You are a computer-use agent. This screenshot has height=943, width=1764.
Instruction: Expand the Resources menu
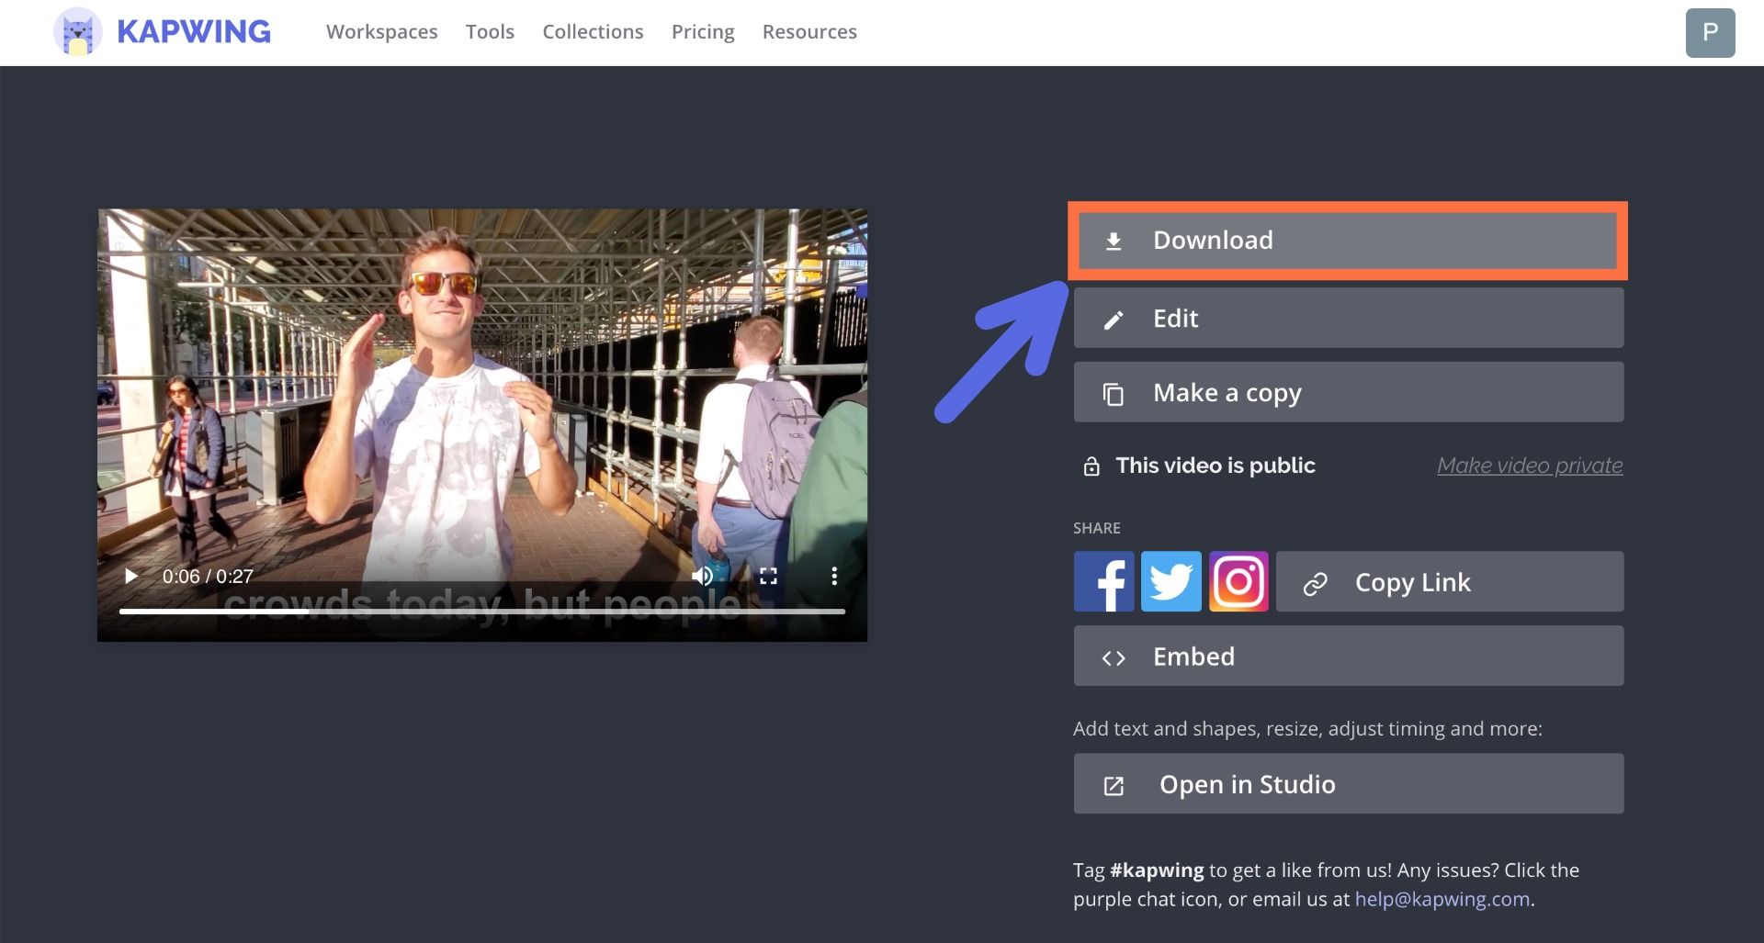[808, 32]
